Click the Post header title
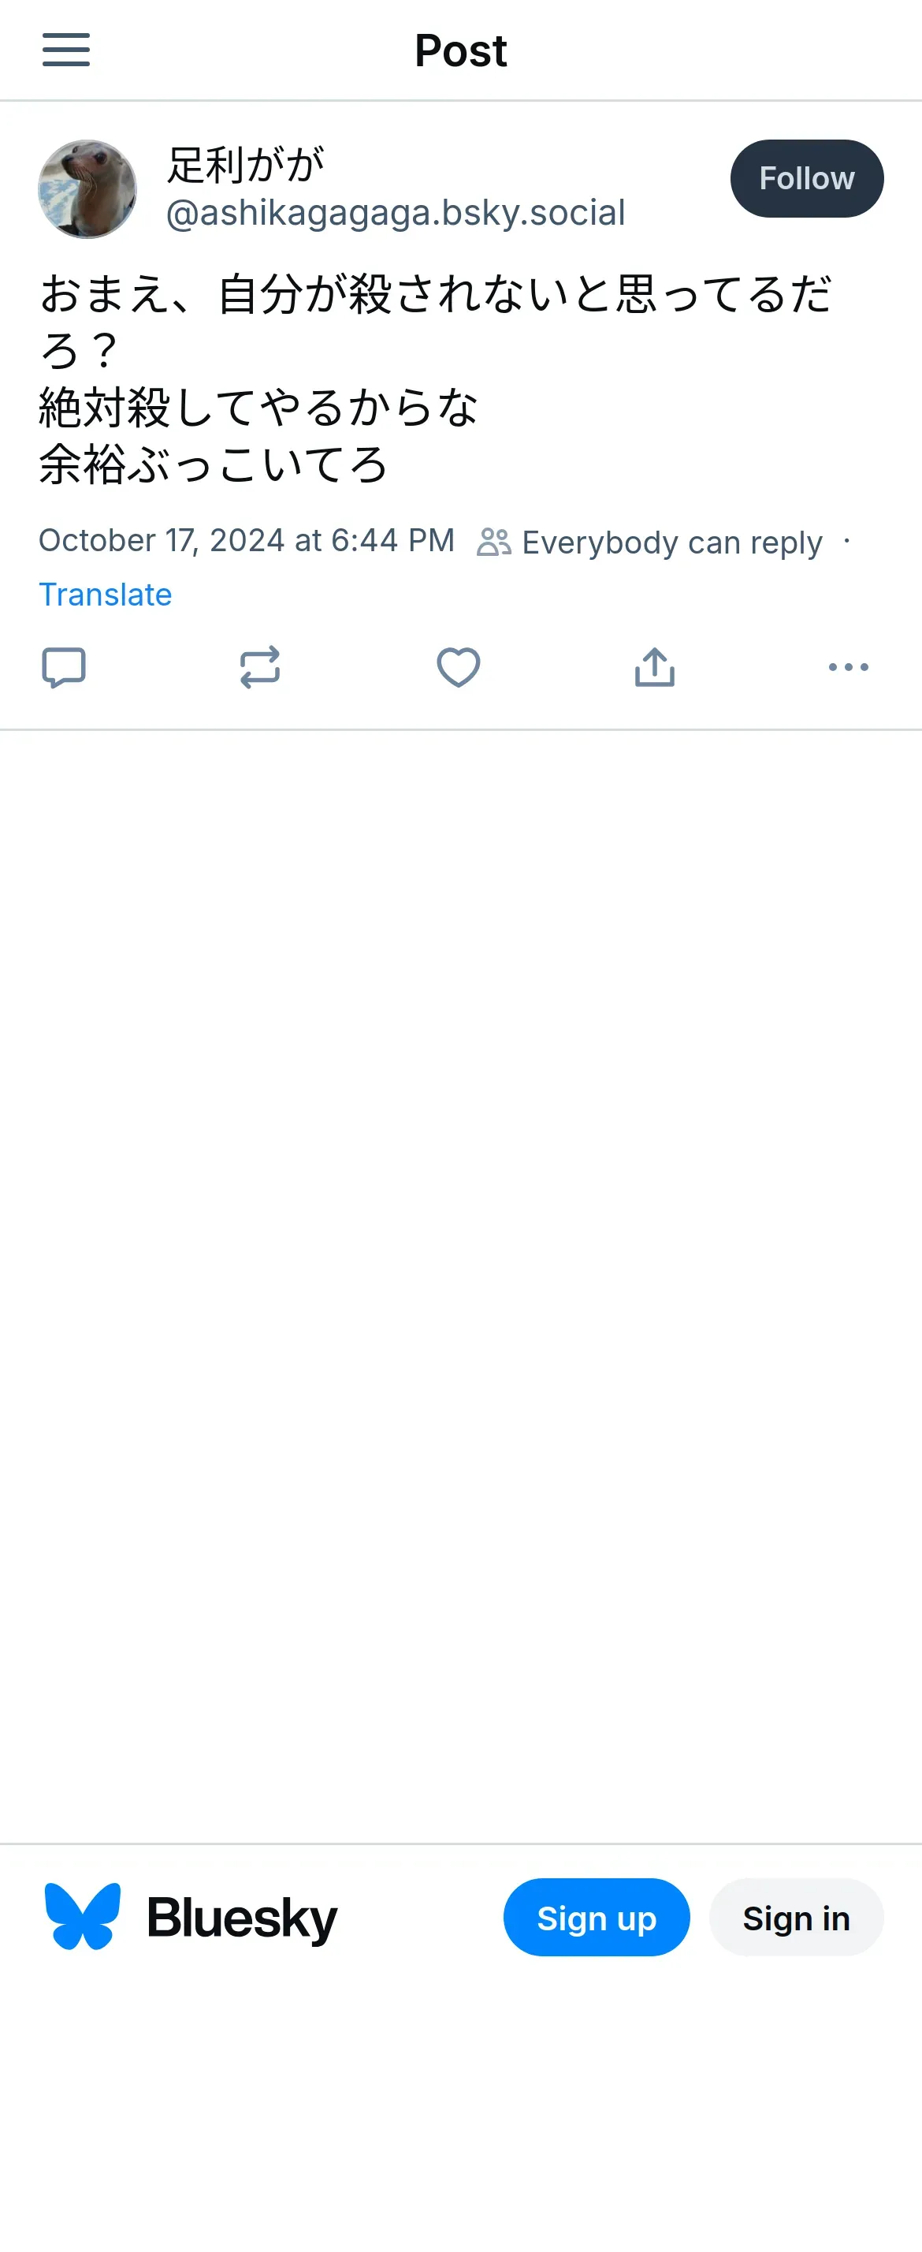Viewport: 922px width, 2252px height. (x=460, y=50)
